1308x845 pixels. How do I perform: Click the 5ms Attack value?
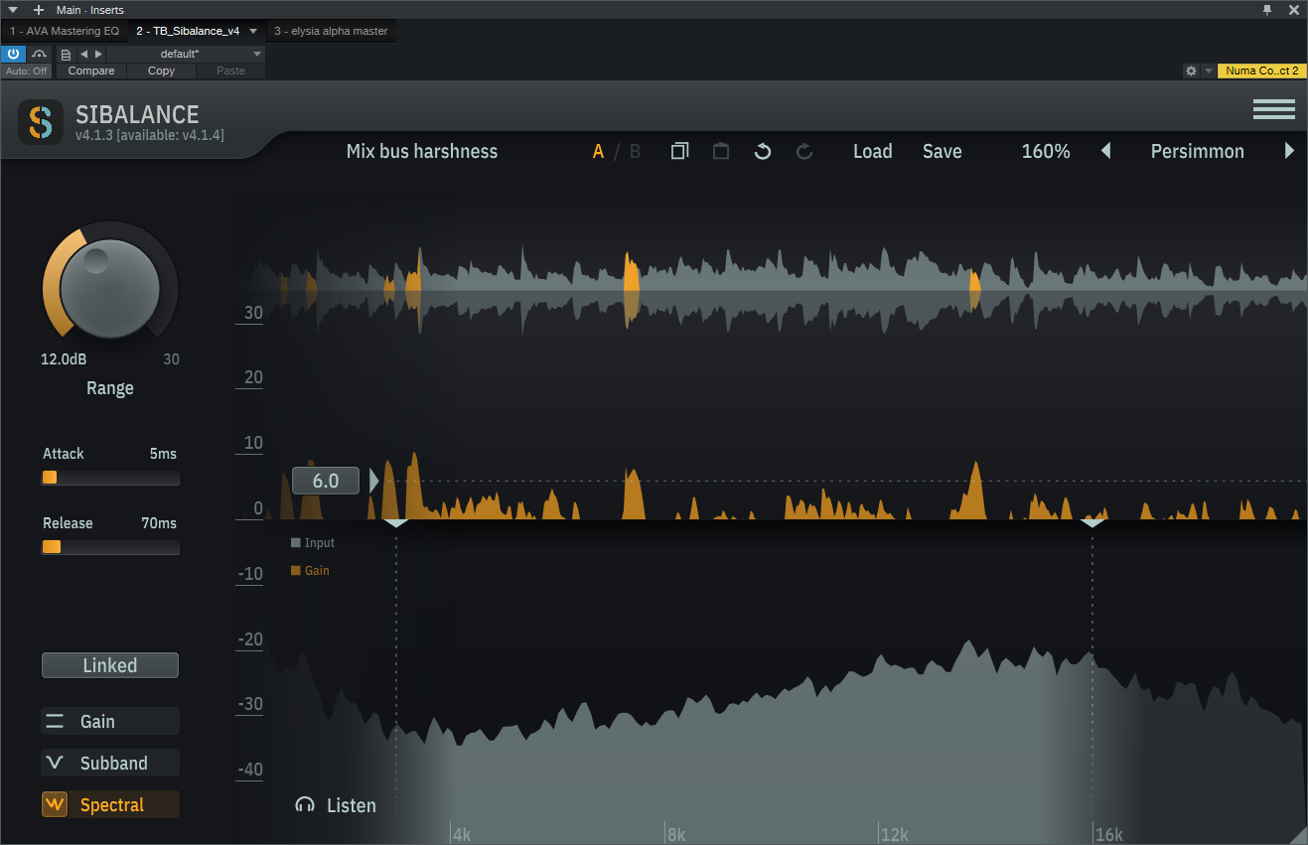pyautogui.click(x=163, y=454)
